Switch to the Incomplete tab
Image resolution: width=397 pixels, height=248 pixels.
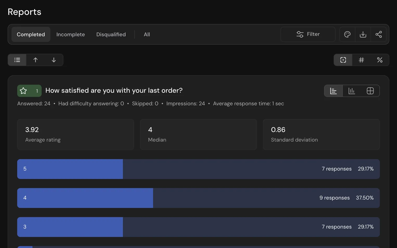tap(71, 34)
